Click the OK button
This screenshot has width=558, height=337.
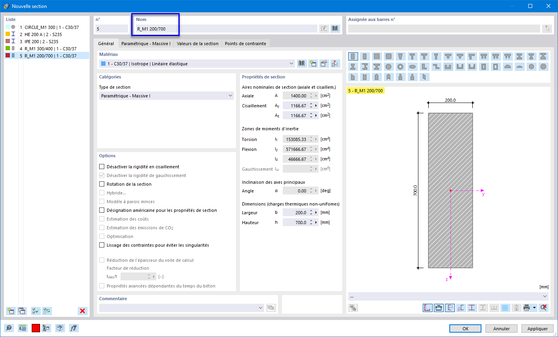[x=465, y=329]
